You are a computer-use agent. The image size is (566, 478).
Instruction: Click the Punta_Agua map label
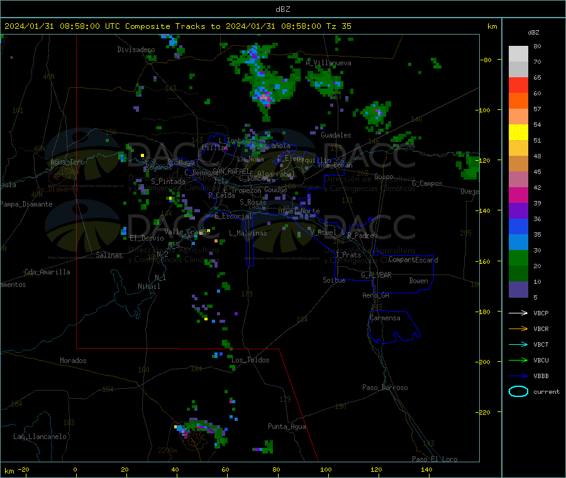(x=287, y=426)
